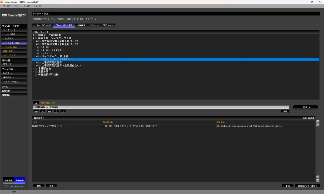The image size is (324, 194).
Task: Switch to 簡易検索 mode
Action: [x=8, y=181]
